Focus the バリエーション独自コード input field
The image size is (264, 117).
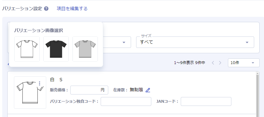pos(126,101)
